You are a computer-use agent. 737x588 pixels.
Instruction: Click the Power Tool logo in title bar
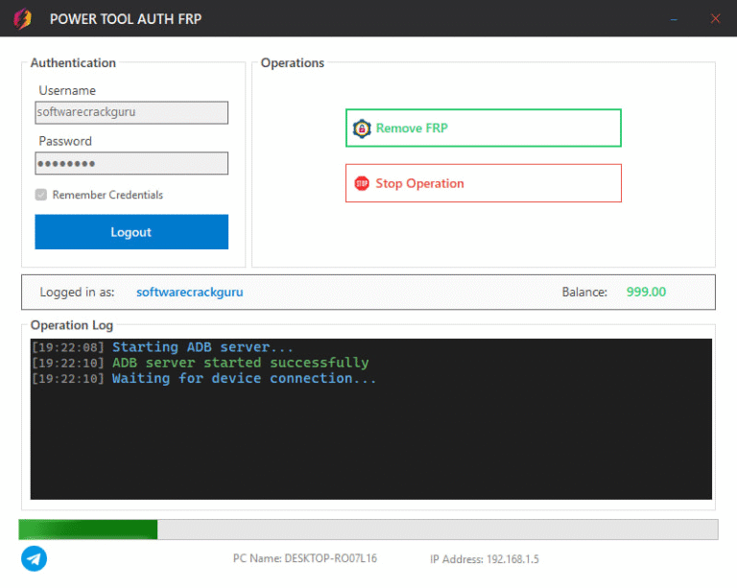22,19
